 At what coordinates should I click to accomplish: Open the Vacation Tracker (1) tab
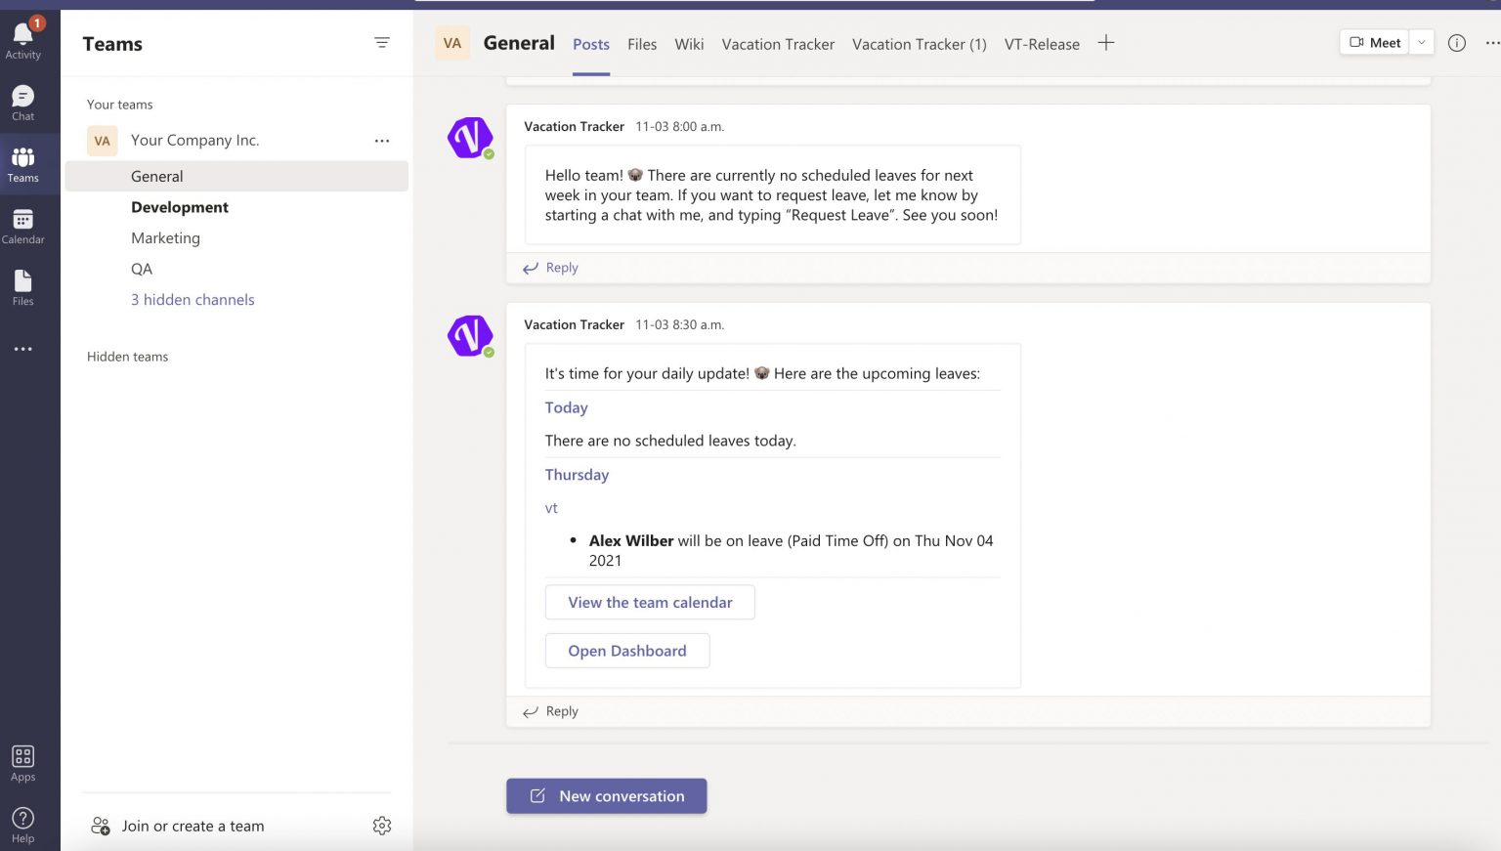920,44
